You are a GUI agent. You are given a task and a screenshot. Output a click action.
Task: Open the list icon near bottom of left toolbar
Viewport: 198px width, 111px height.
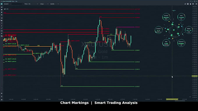click(x=2, y=97)
